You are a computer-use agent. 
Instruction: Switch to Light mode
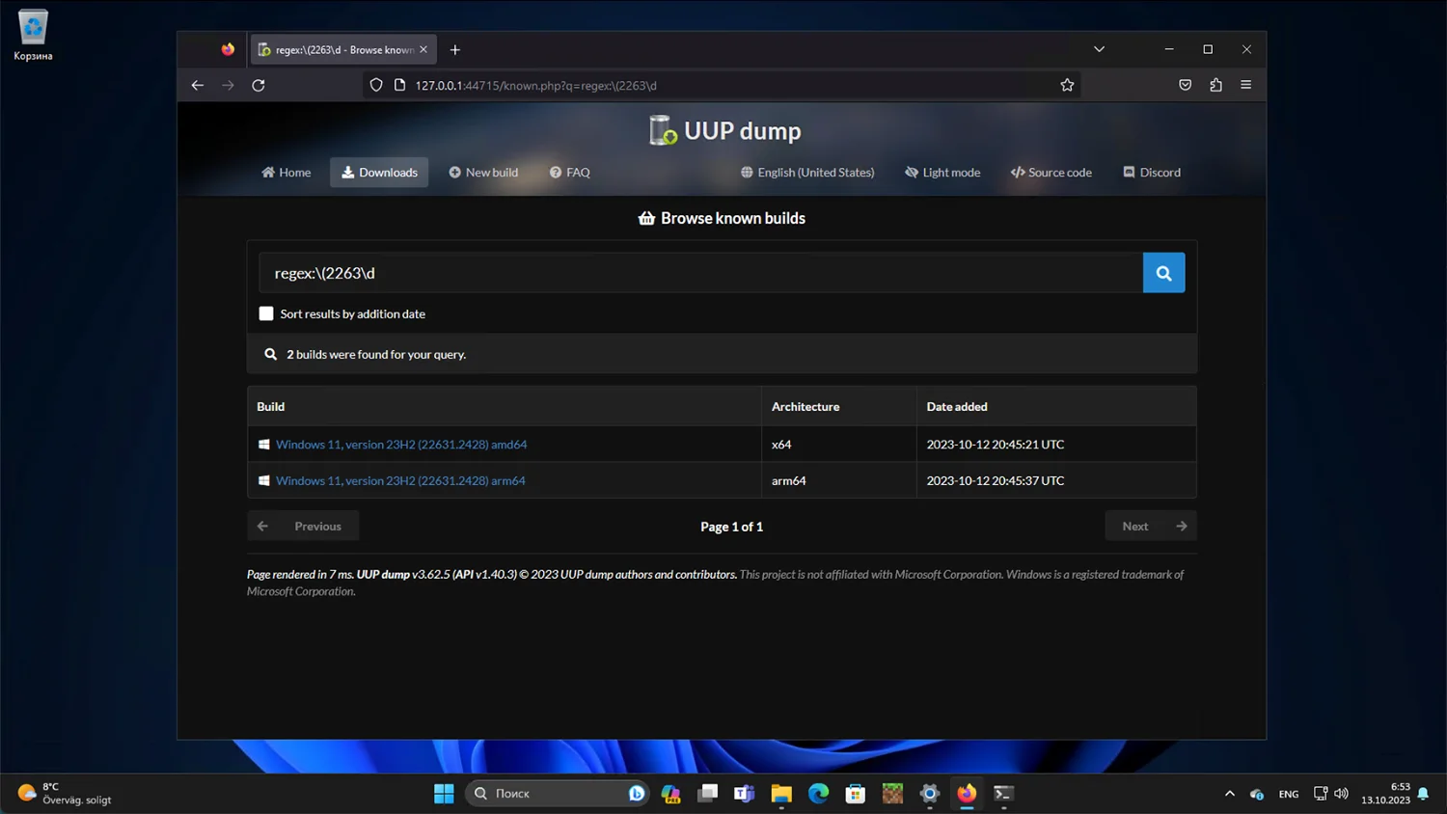(x=942, y=173)
